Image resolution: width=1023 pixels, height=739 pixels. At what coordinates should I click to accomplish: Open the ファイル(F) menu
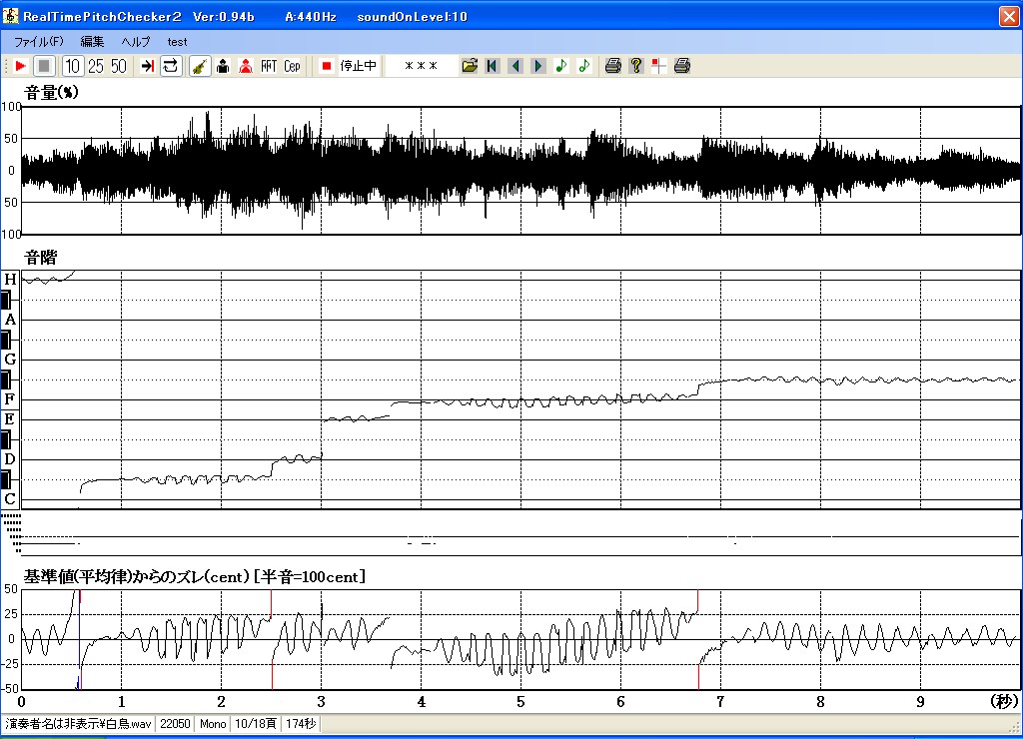click(x=39, y=42)
